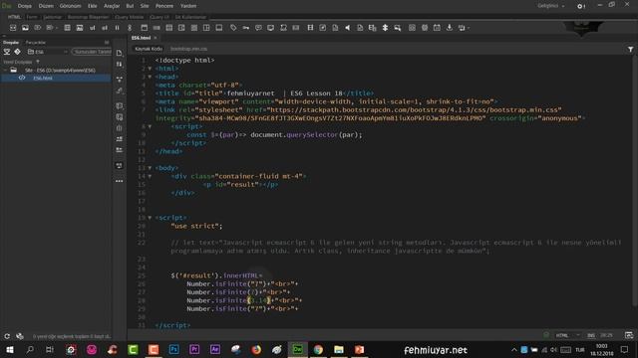This screenshot has width=638, height=358.
Task: Open the Windows Start menu
Action: click(9, 349)
